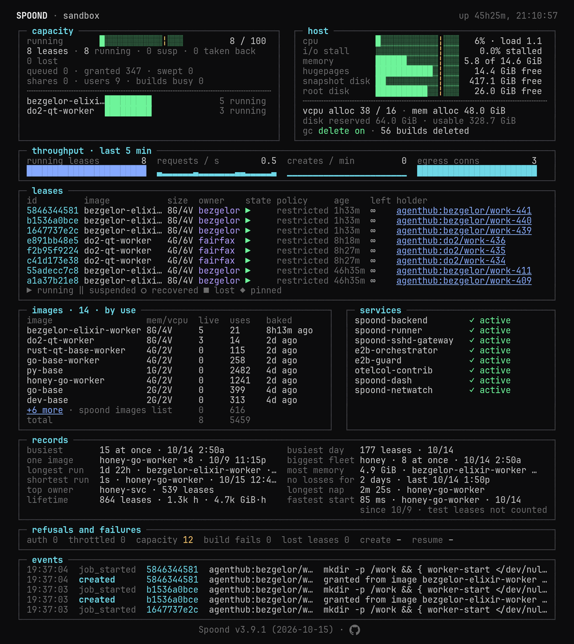Click 'delete on' gc status in host panel
Image resolution: width=574 pixels, height=644 pixels.
click(x=341, y=131)
